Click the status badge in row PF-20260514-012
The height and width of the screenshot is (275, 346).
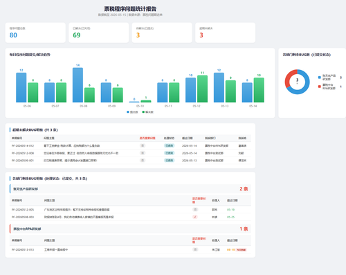(x=170, y=145)
